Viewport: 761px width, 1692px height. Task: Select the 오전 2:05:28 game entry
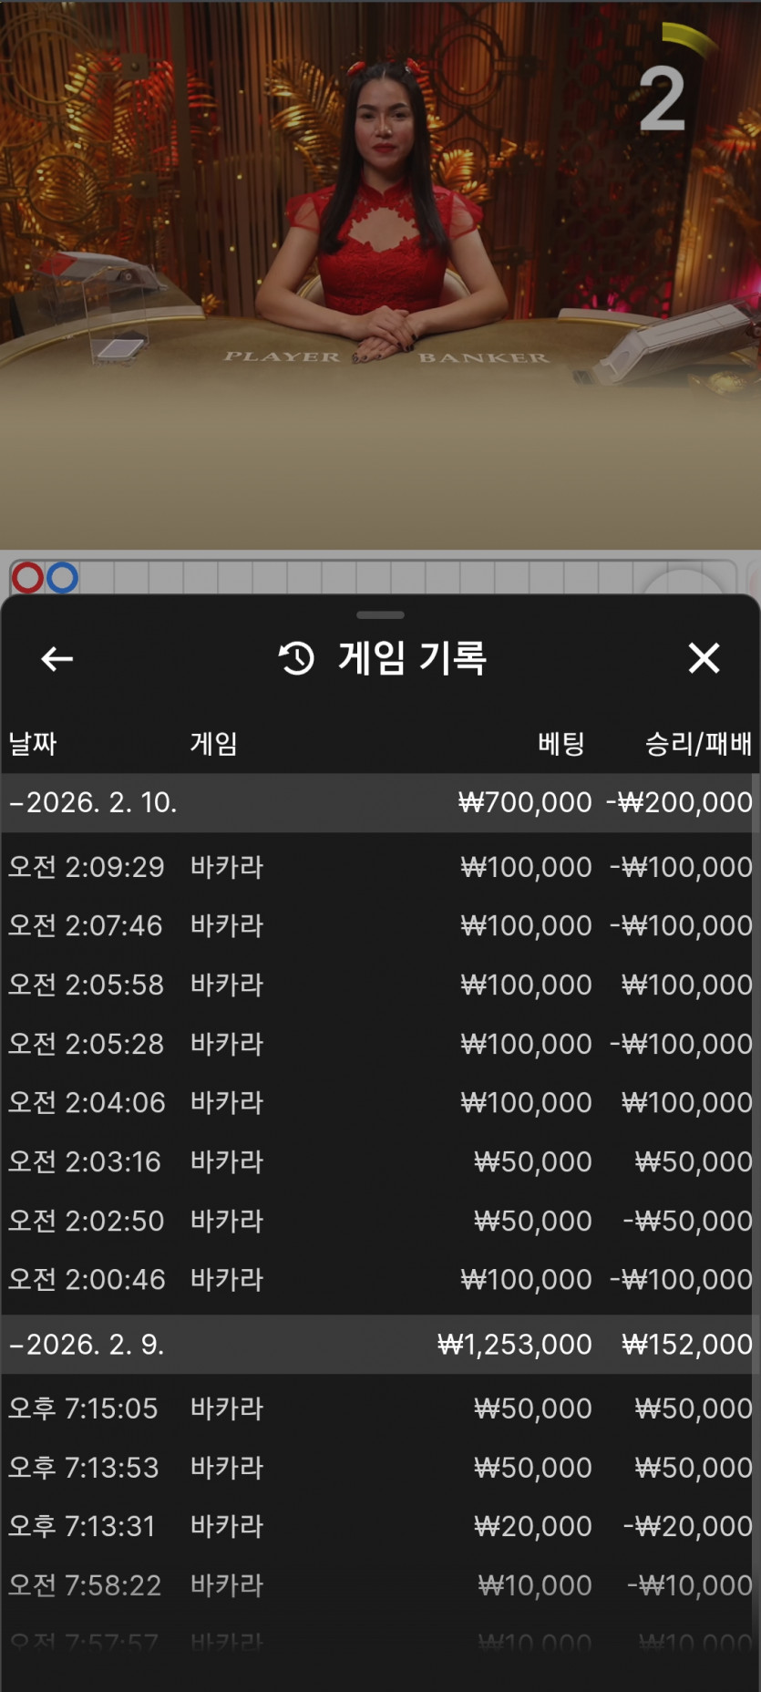[380, 1044]
